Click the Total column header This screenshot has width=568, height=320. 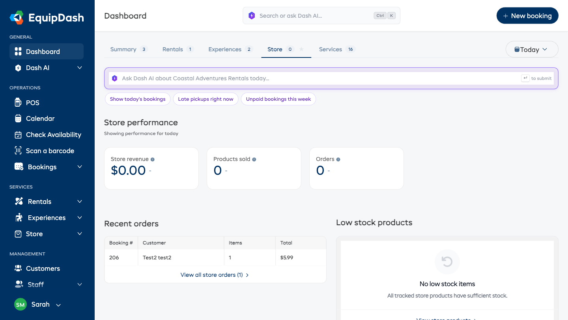(301, 243)
